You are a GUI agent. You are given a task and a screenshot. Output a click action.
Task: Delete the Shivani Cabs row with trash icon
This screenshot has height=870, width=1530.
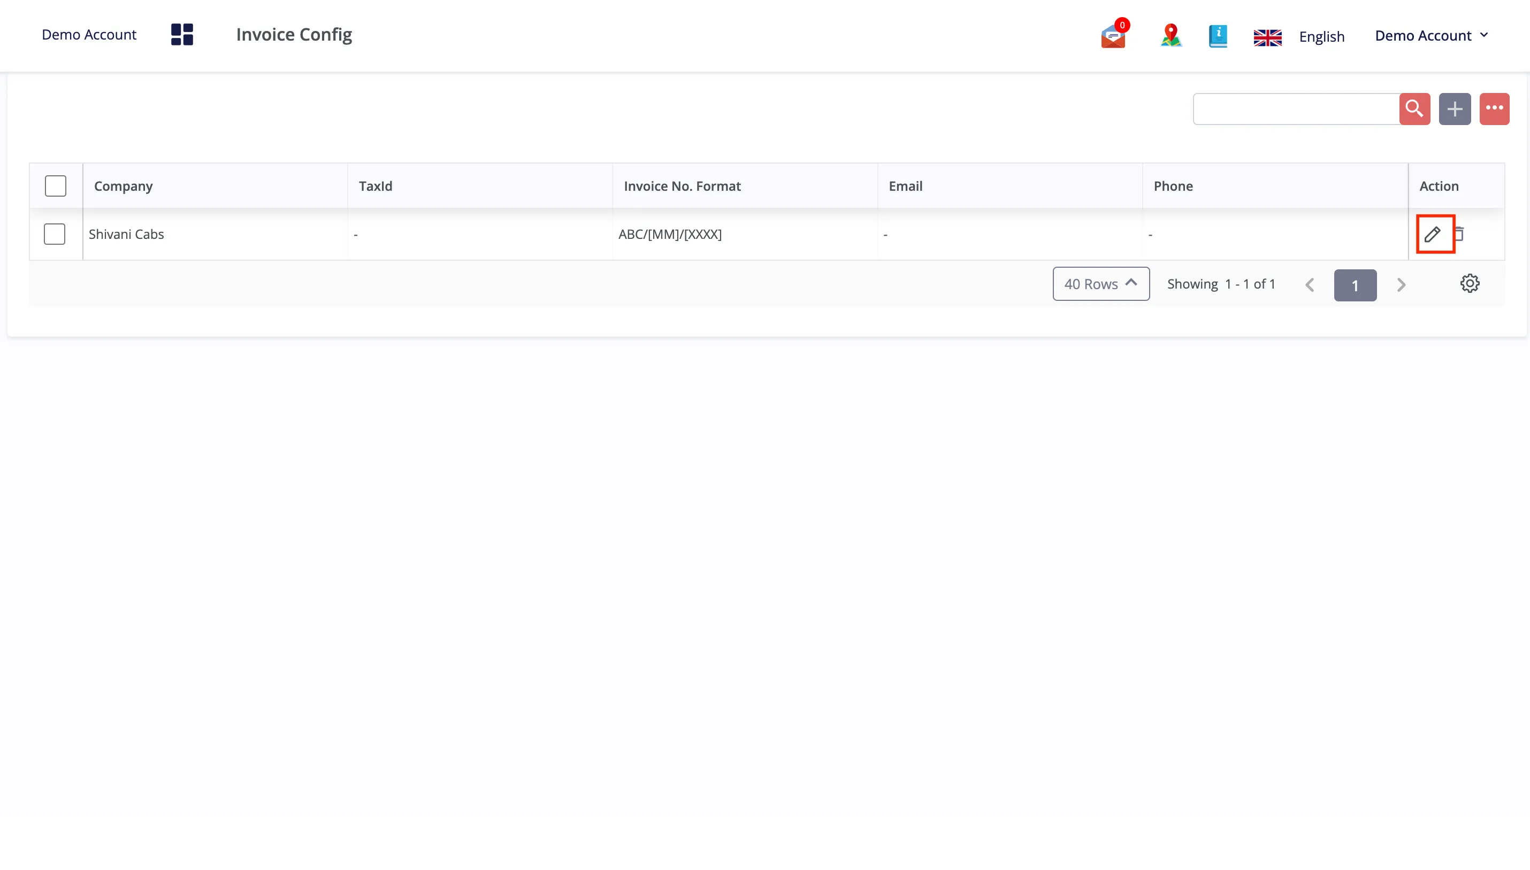[x=1459, y=234]
